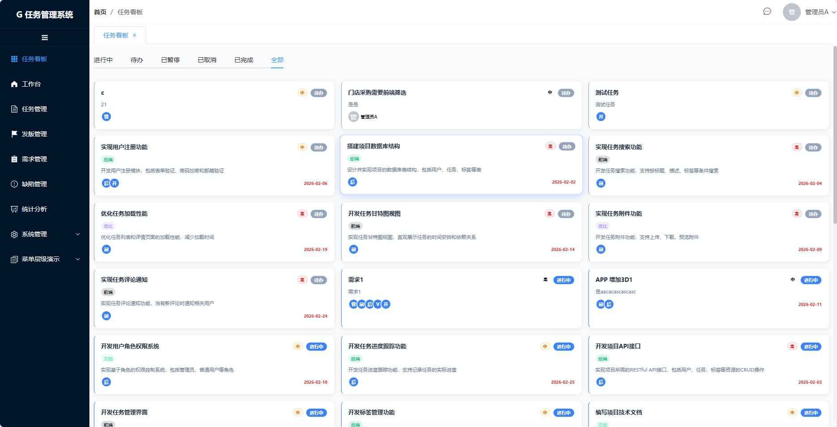This screenshot has height=427, width=837.
Task: Click the 任务看板 grid icon in sidebar
Action: click(x=14, y=59)
